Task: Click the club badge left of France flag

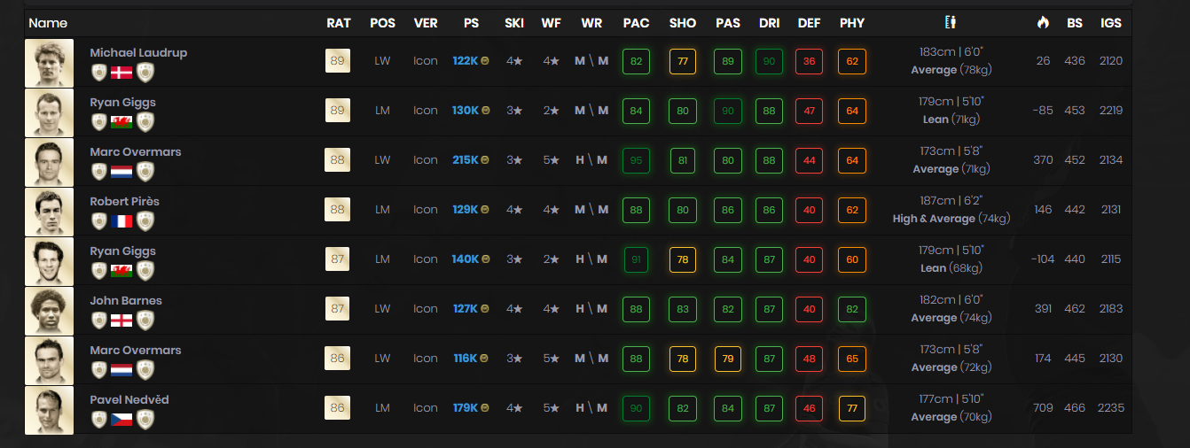Action: (99, 220)
